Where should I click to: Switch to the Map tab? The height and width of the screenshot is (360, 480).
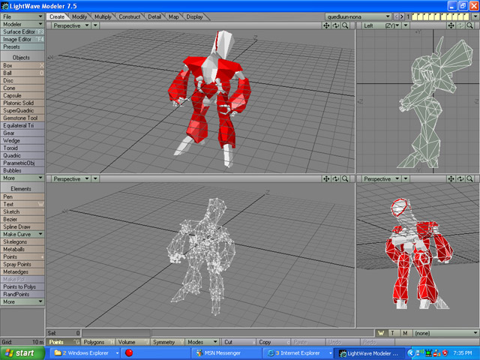pyautogui.click(x=173, y=16)
